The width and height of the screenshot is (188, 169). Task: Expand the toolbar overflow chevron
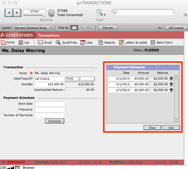[185, 15]
